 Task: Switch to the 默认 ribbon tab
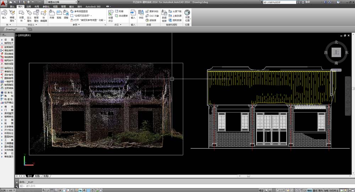(x=12, y=7)
